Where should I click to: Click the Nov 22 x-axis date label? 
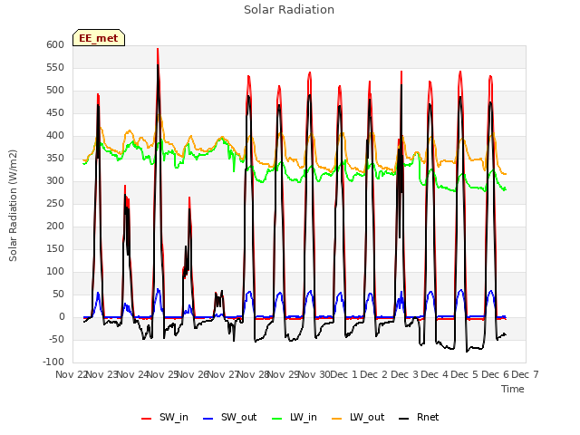(x=71, y=374)
